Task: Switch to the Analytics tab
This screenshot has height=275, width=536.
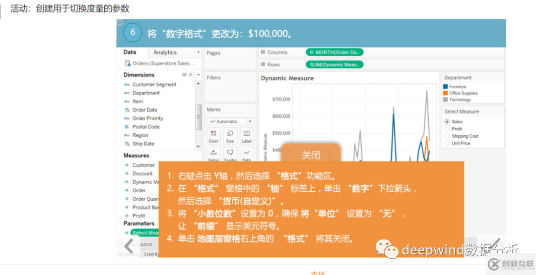Action: point(165,52)
